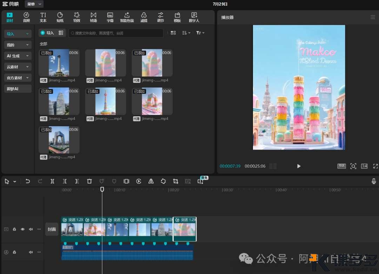Trim the clip left of the playhead
The height and width of the screenshot is (274, 379).
pyautogui.click(x=65, y=181)
